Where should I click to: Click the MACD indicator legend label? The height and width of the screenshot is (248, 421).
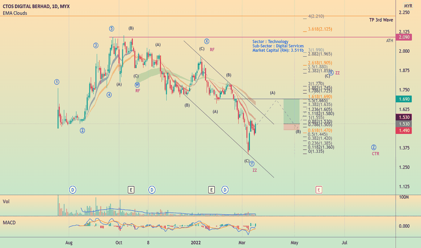coord(9,223)
